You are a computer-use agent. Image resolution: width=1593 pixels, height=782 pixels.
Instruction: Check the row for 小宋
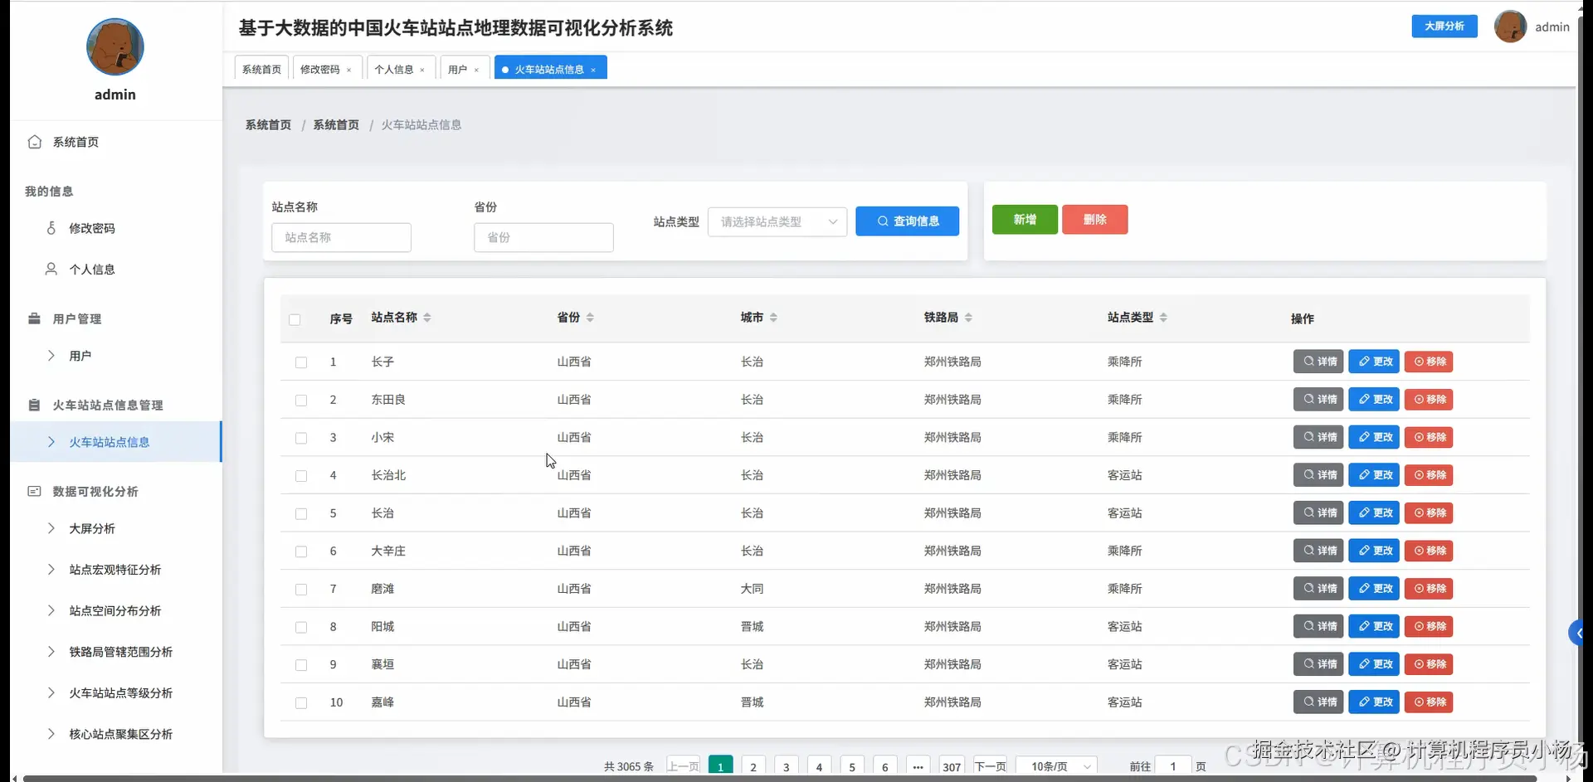click(301, 438)
